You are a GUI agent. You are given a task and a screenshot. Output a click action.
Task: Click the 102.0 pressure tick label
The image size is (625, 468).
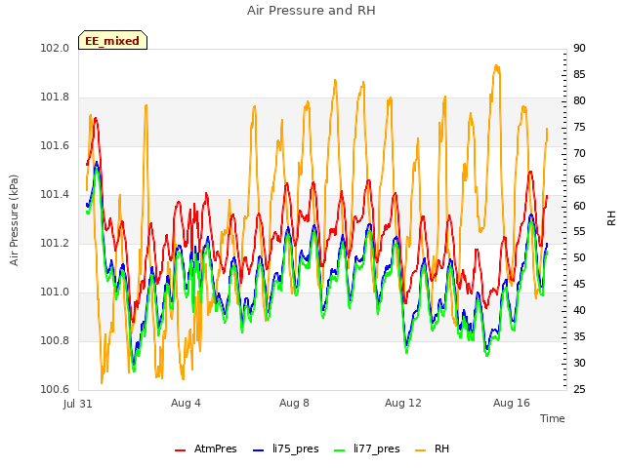(55, 48)
